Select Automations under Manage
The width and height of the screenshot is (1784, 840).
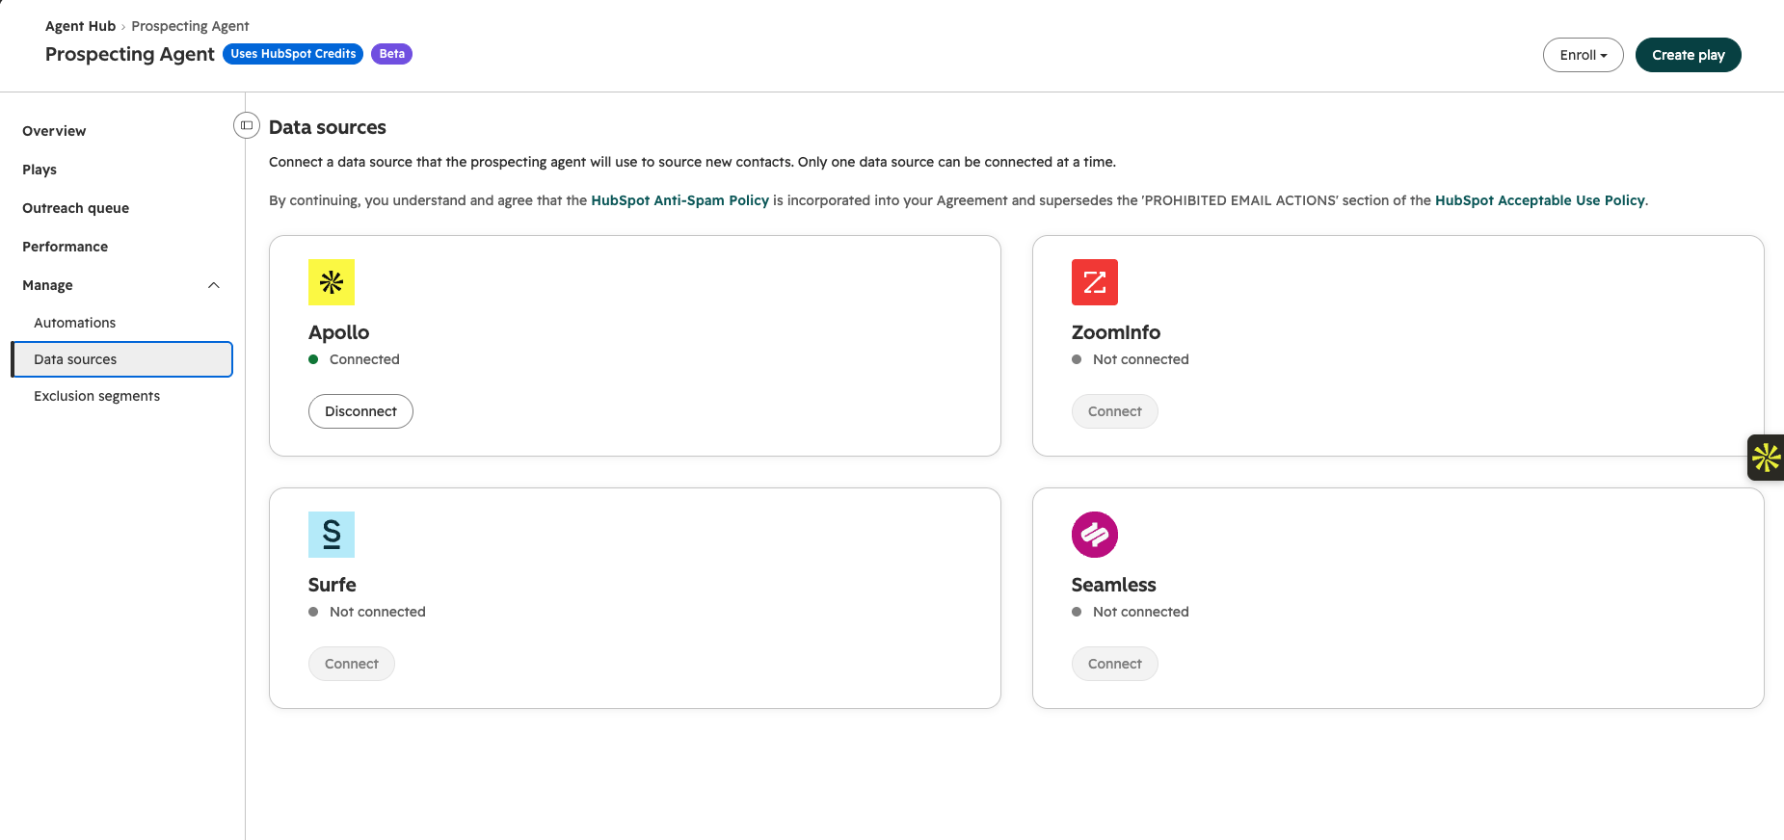[74, 323]
